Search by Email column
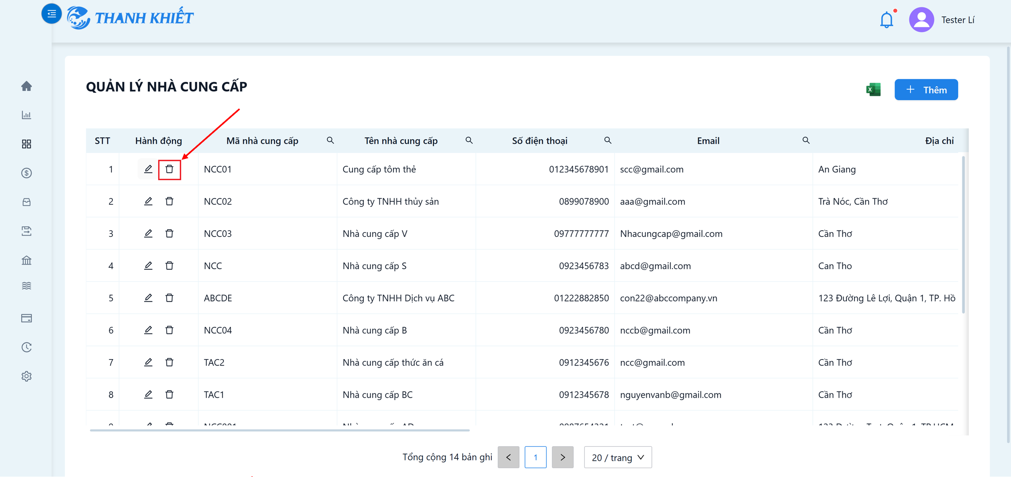This screenshot has width=1011, height=477. (806, 140)
